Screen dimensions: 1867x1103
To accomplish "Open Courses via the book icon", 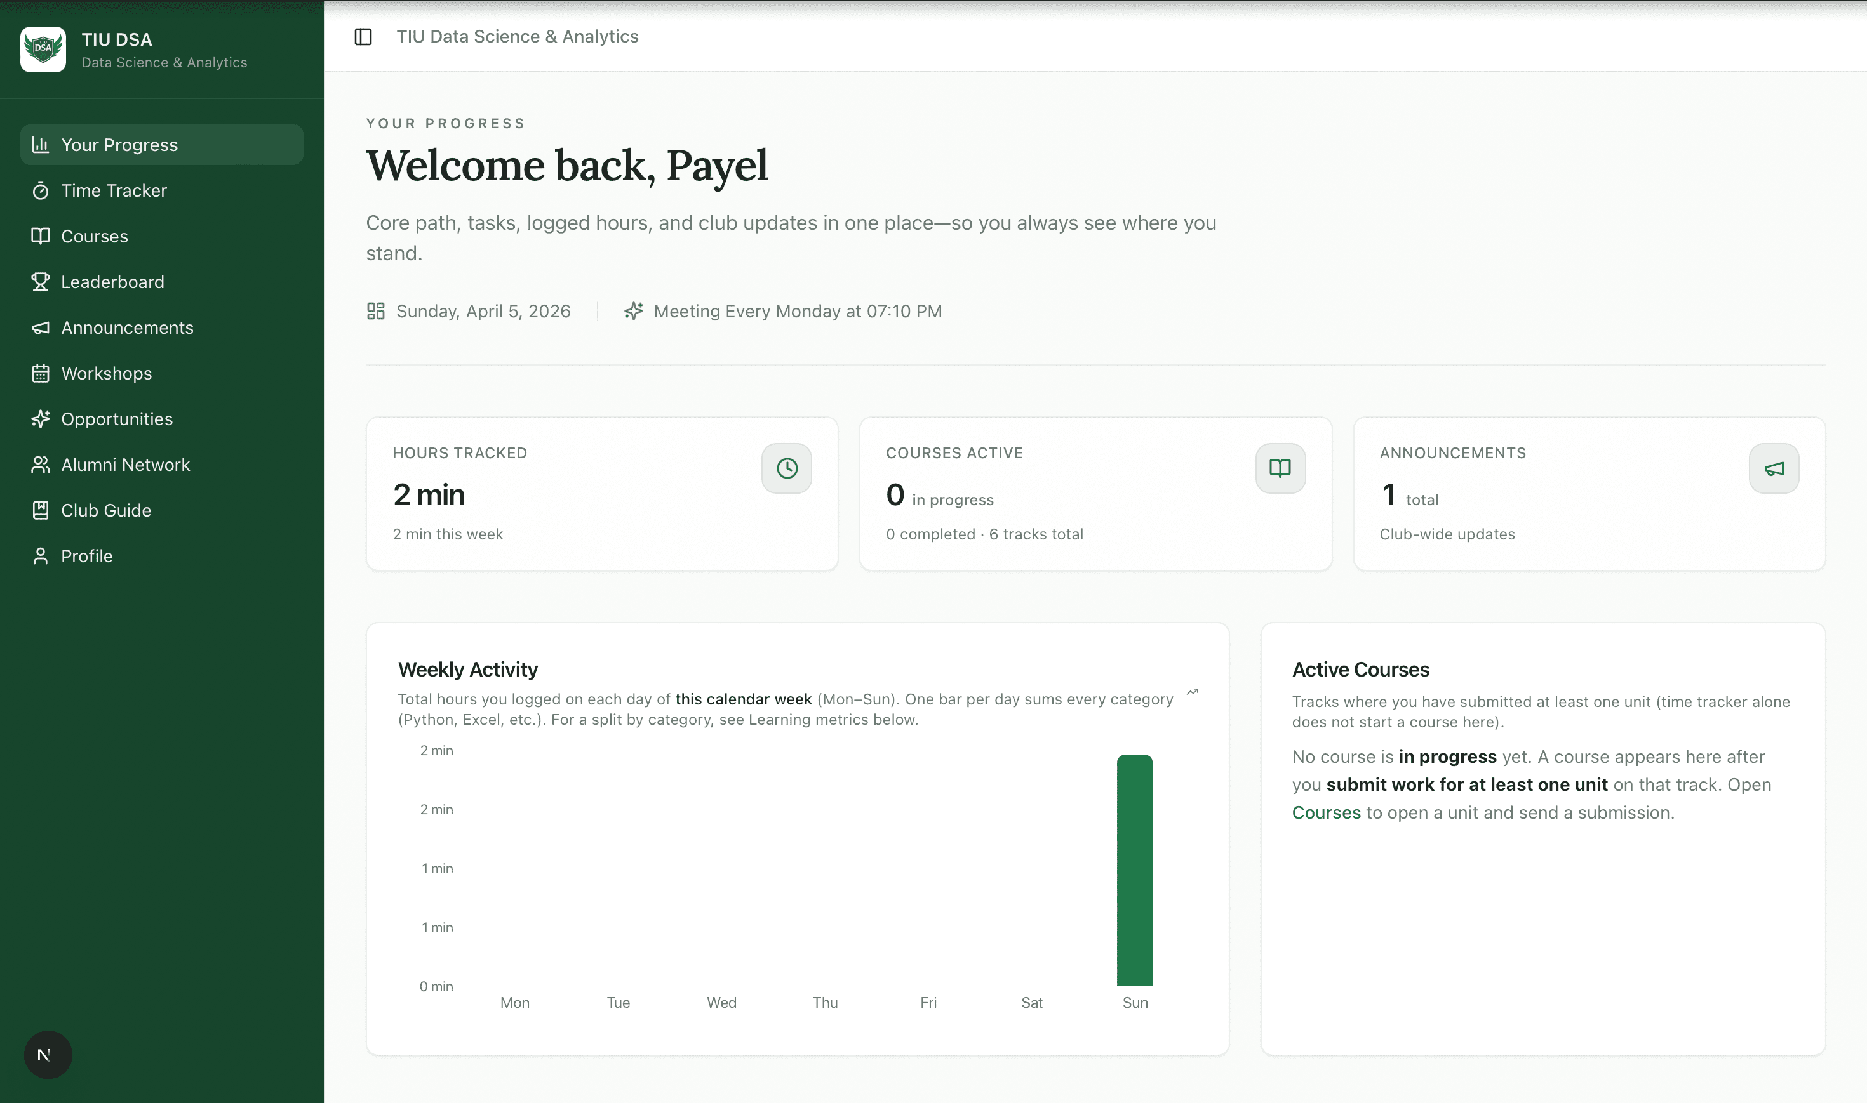I will pos(41,235).
